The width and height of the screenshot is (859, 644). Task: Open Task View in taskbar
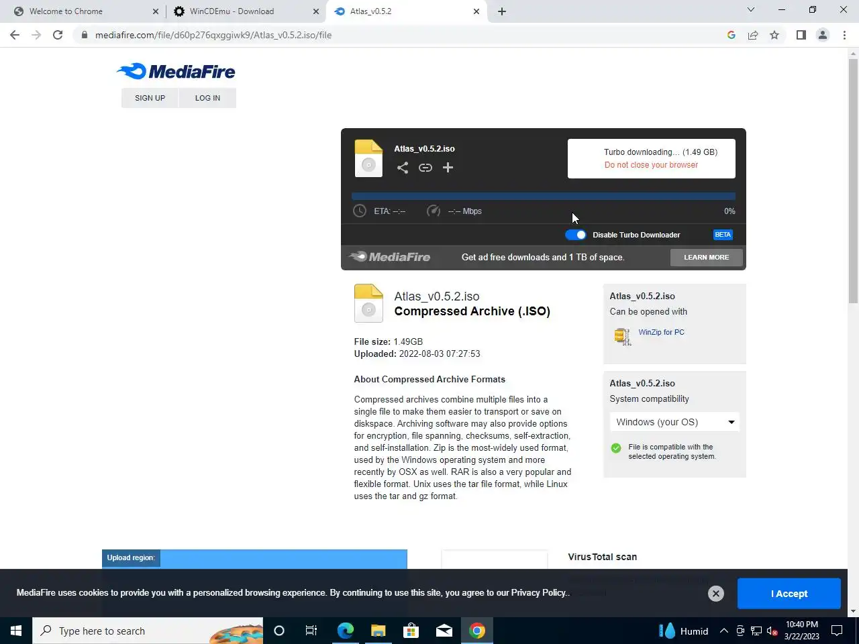(x=311, y=631)
